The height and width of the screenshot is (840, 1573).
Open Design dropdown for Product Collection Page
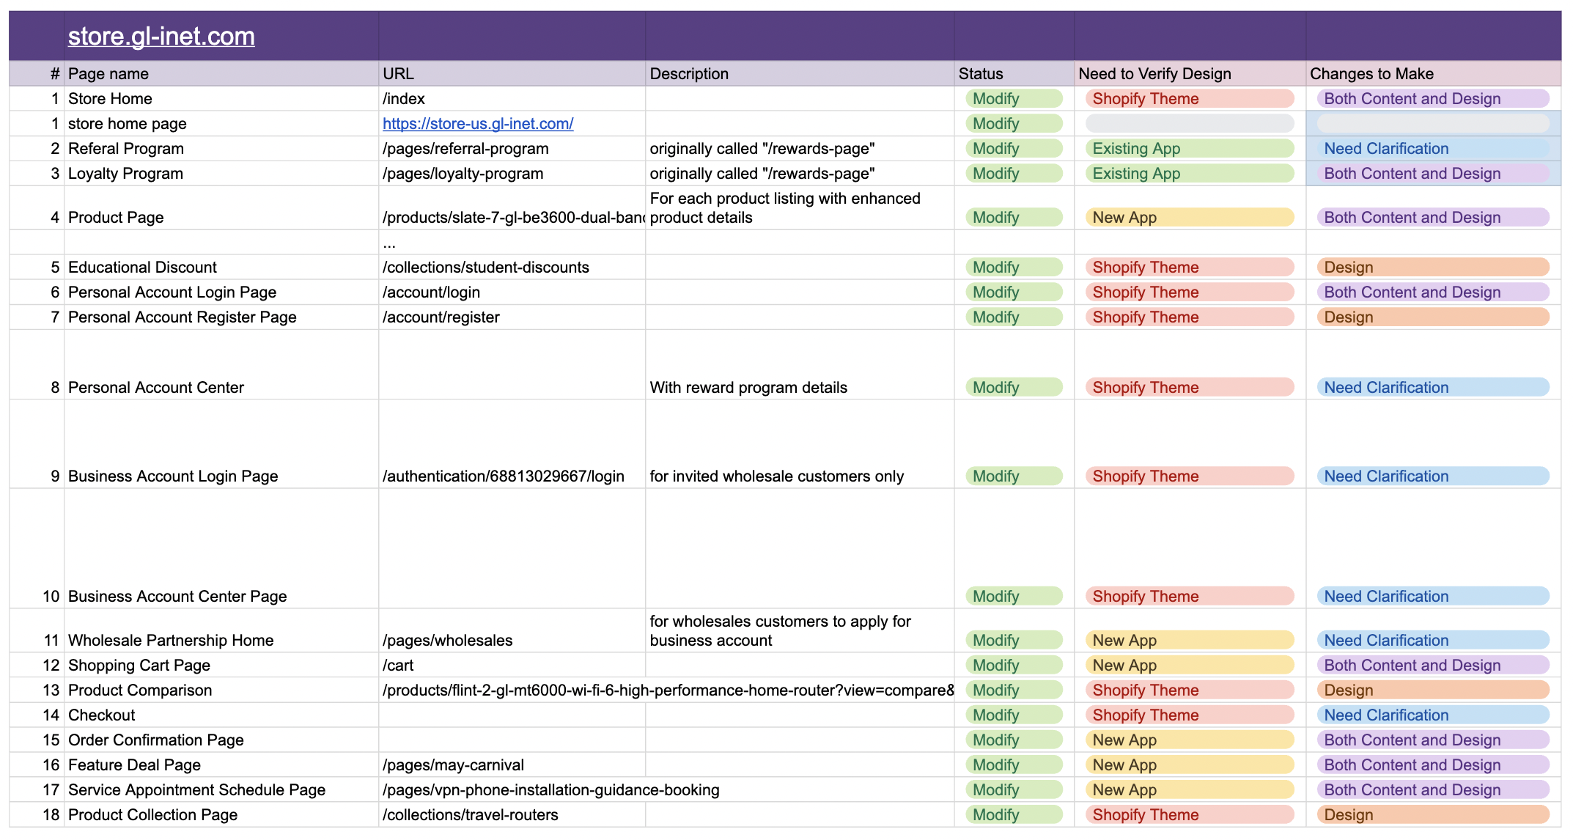1433,815
